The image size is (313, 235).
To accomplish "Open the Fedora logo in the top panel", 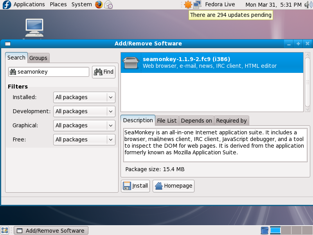I will point(7,5).
